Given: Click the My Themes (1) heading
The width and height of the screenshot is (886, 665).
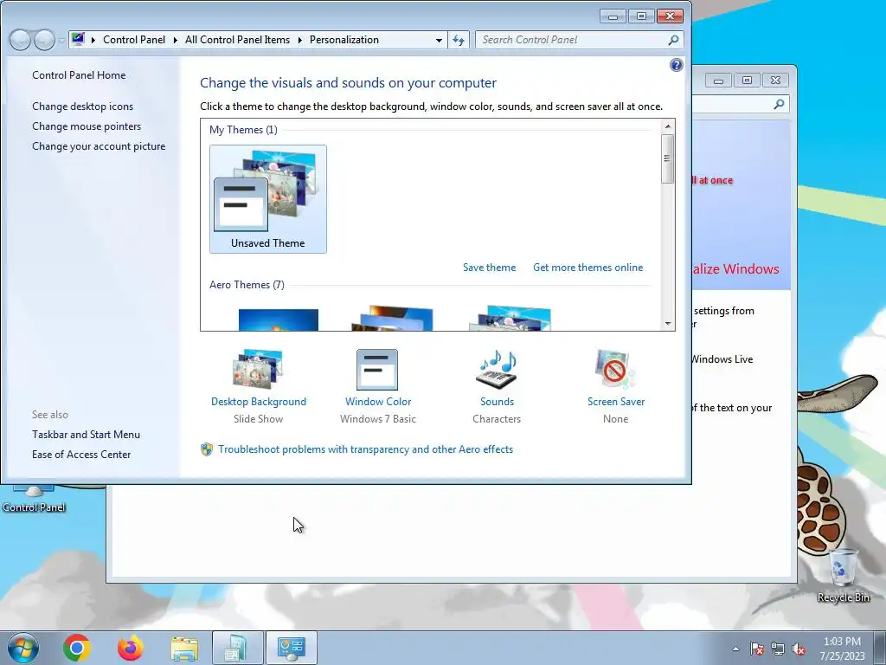Looking at the screenshot, I should point(243,130).
